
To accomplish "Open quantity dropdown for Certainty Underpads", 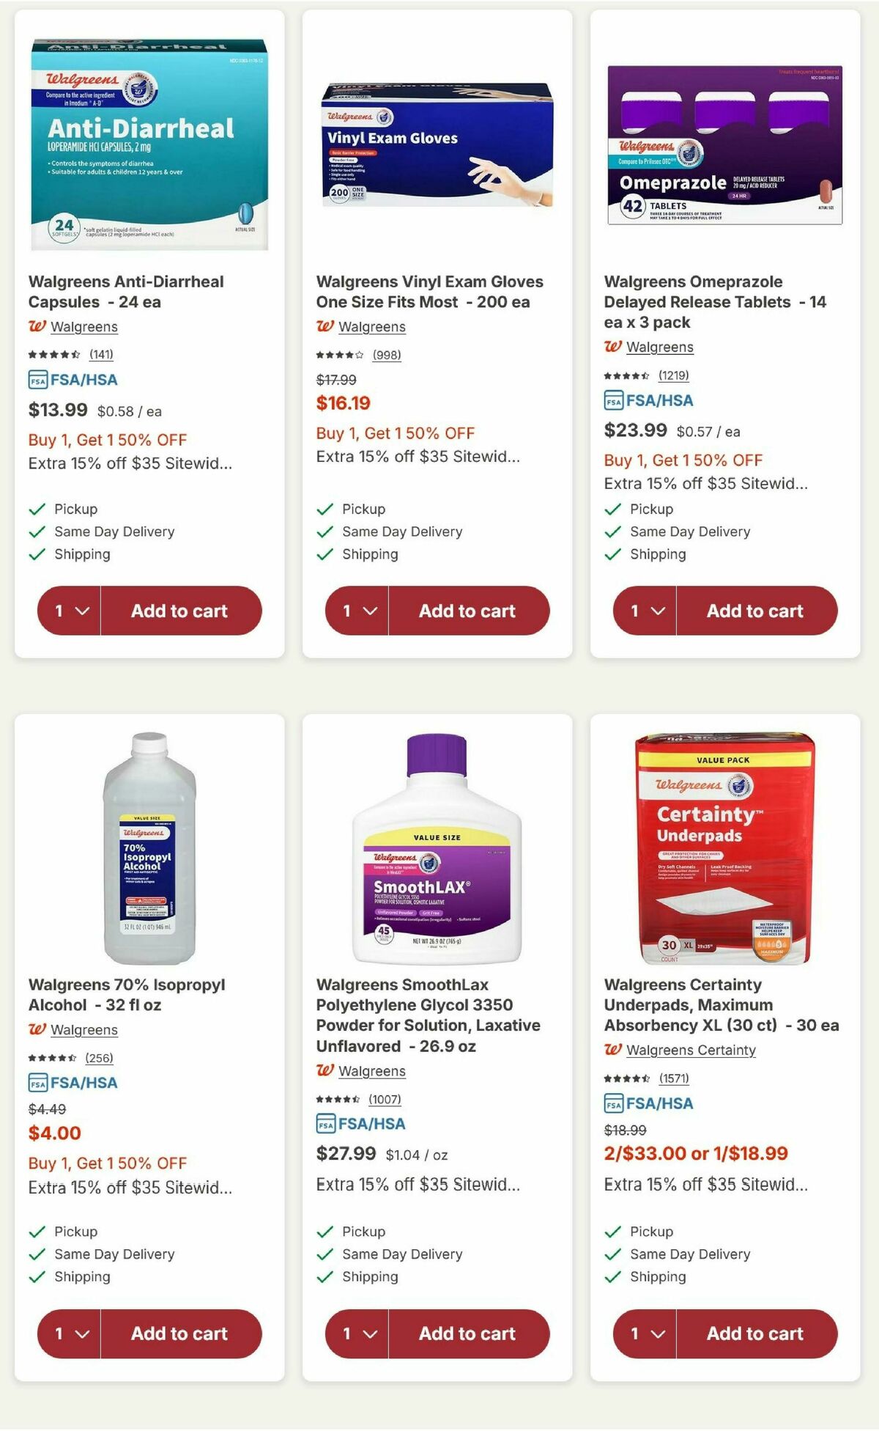I will (x=645, y=1334).
